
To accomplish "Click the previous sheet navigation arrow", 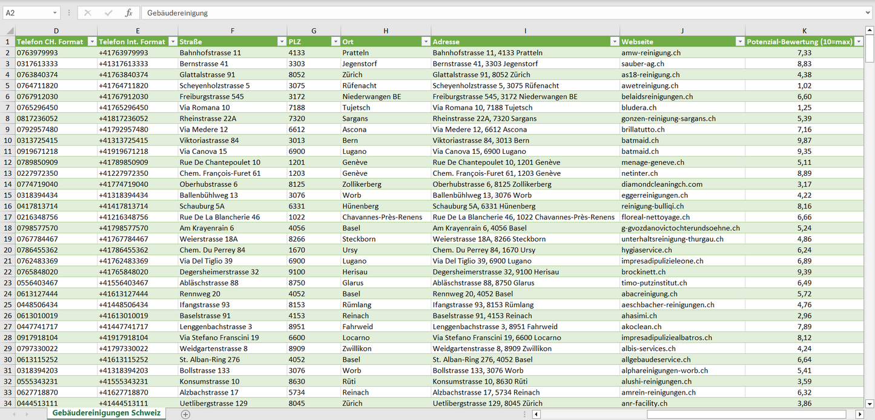I will tap(14, 415).
